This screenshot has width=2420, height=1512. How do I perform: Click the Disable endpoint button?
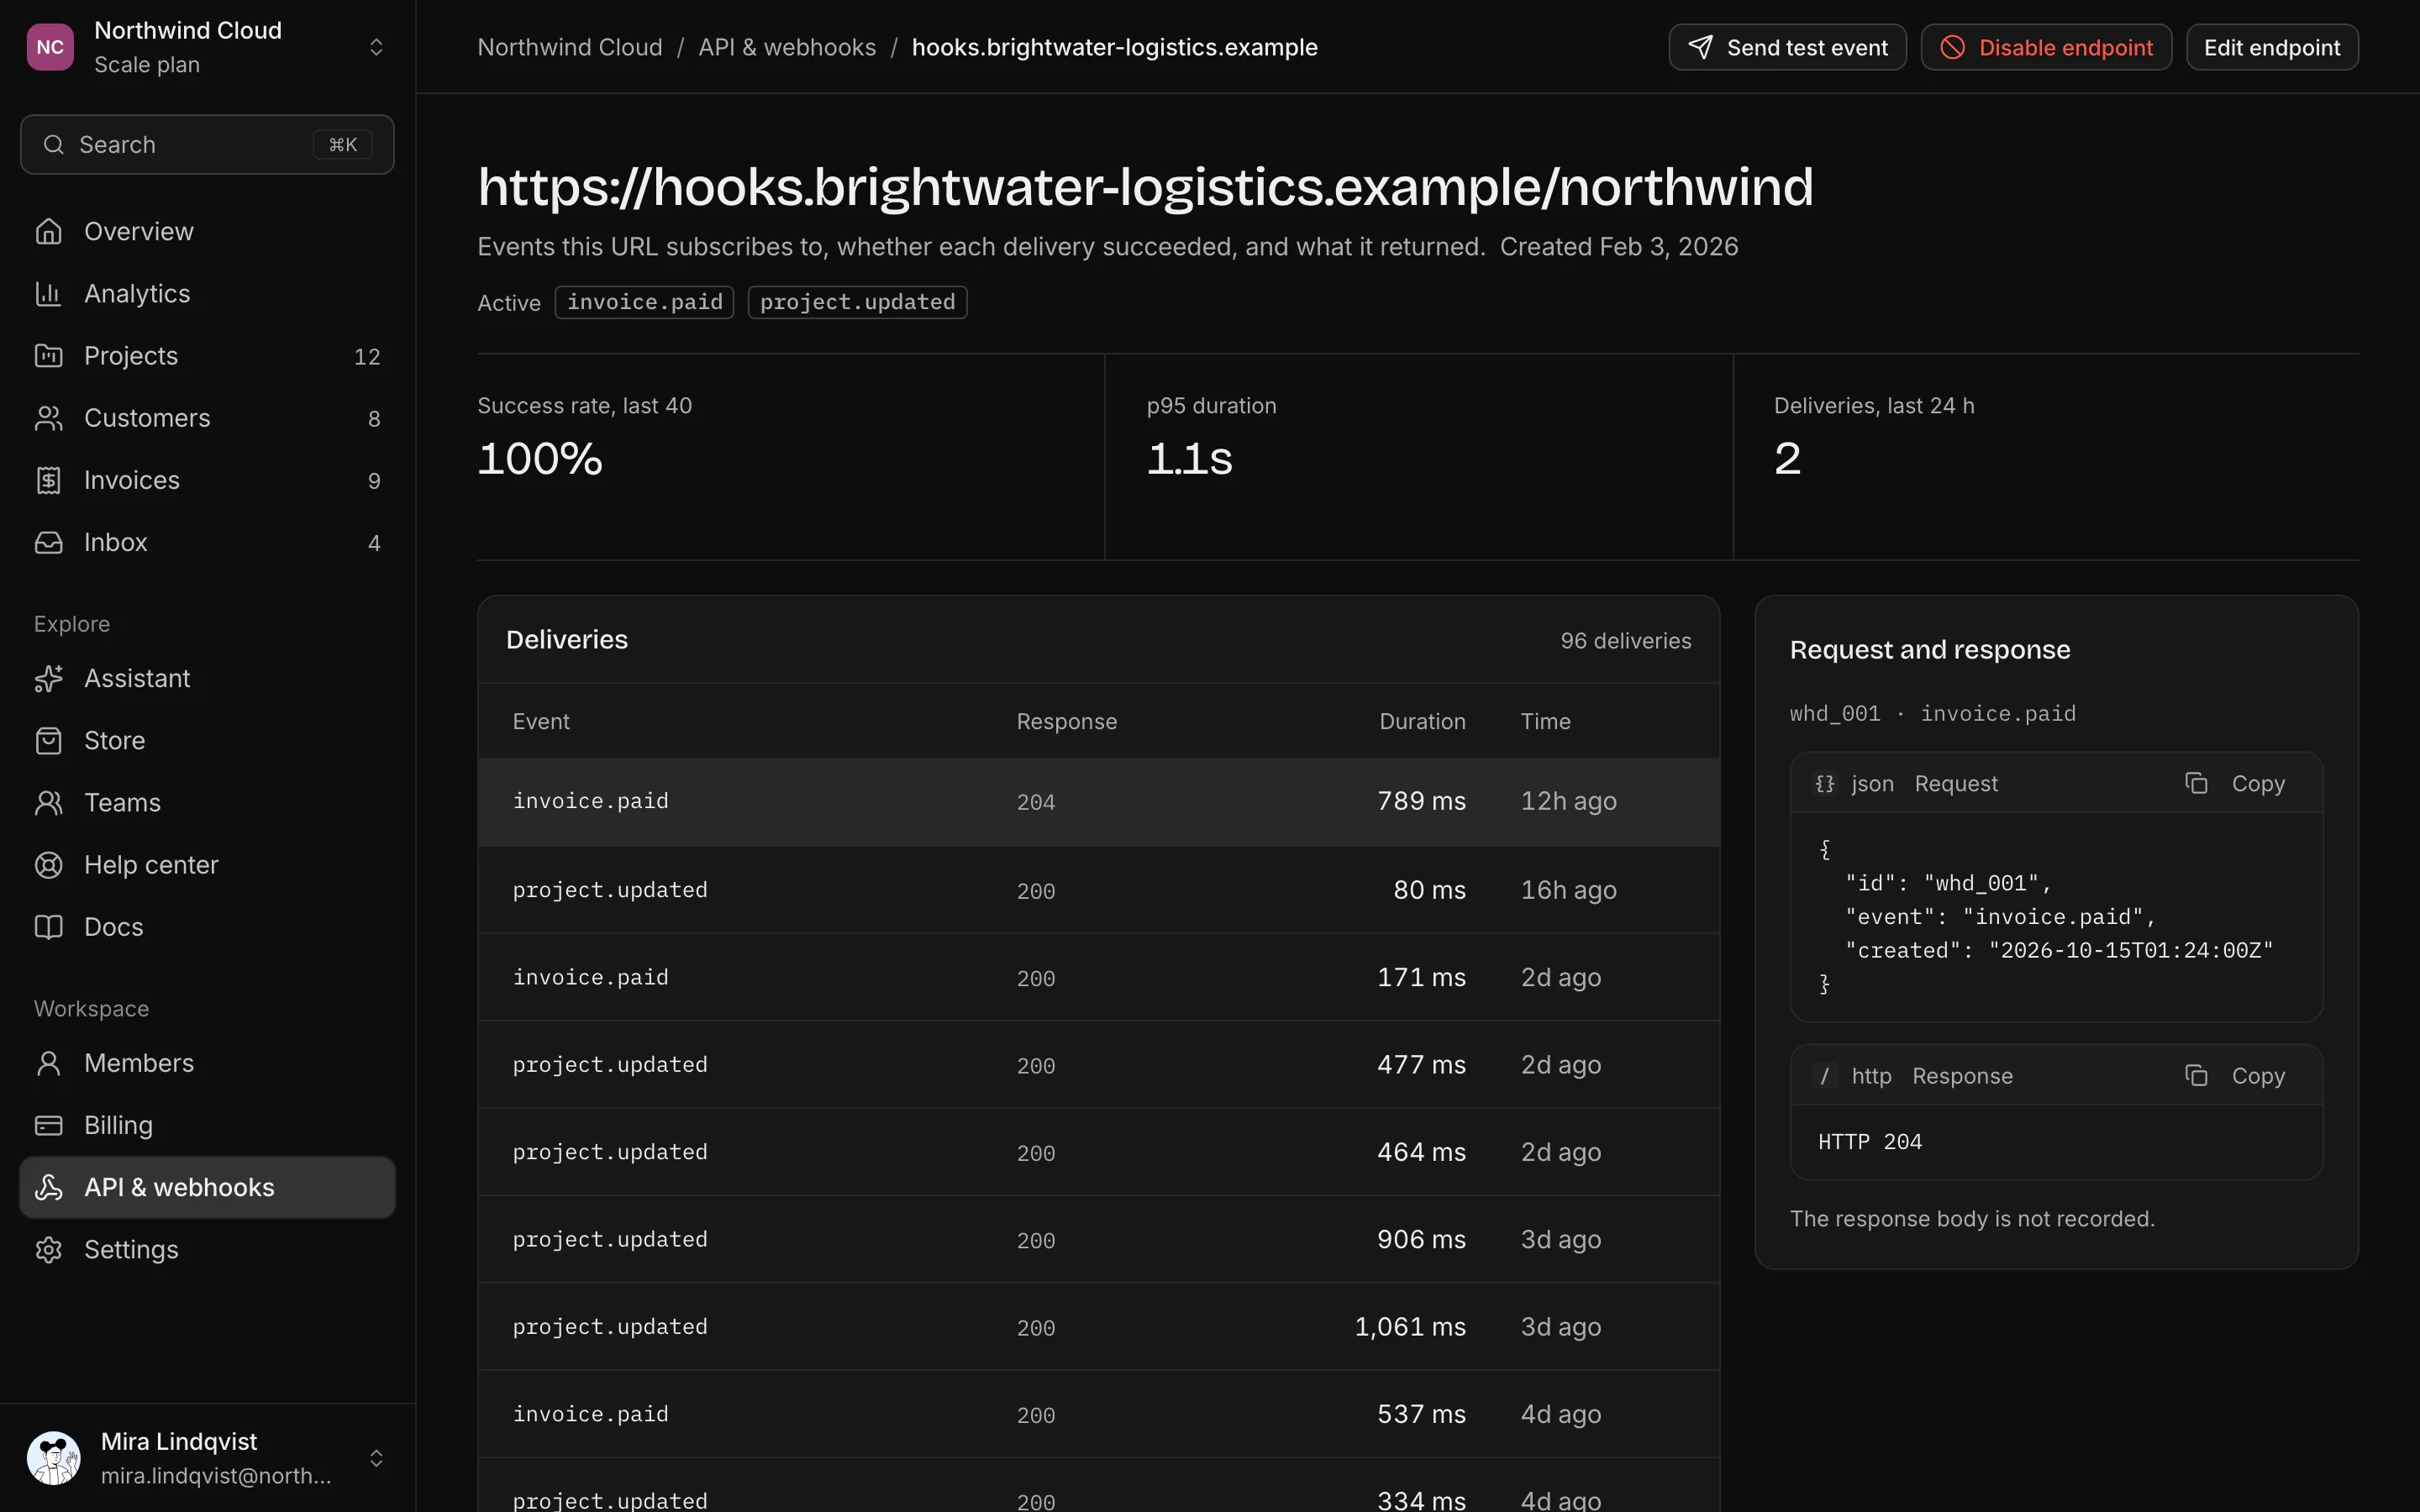pyautogui.click(x=2046, y=47)
